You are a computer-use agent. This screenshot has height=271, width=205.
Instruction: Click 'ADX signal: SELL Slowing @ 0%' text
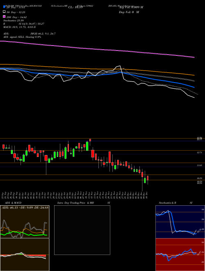coord(22,37)
